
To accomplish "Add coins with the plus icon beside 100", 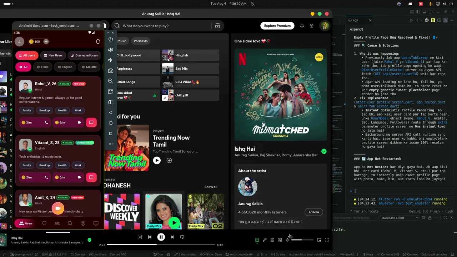I will (46, 42).
